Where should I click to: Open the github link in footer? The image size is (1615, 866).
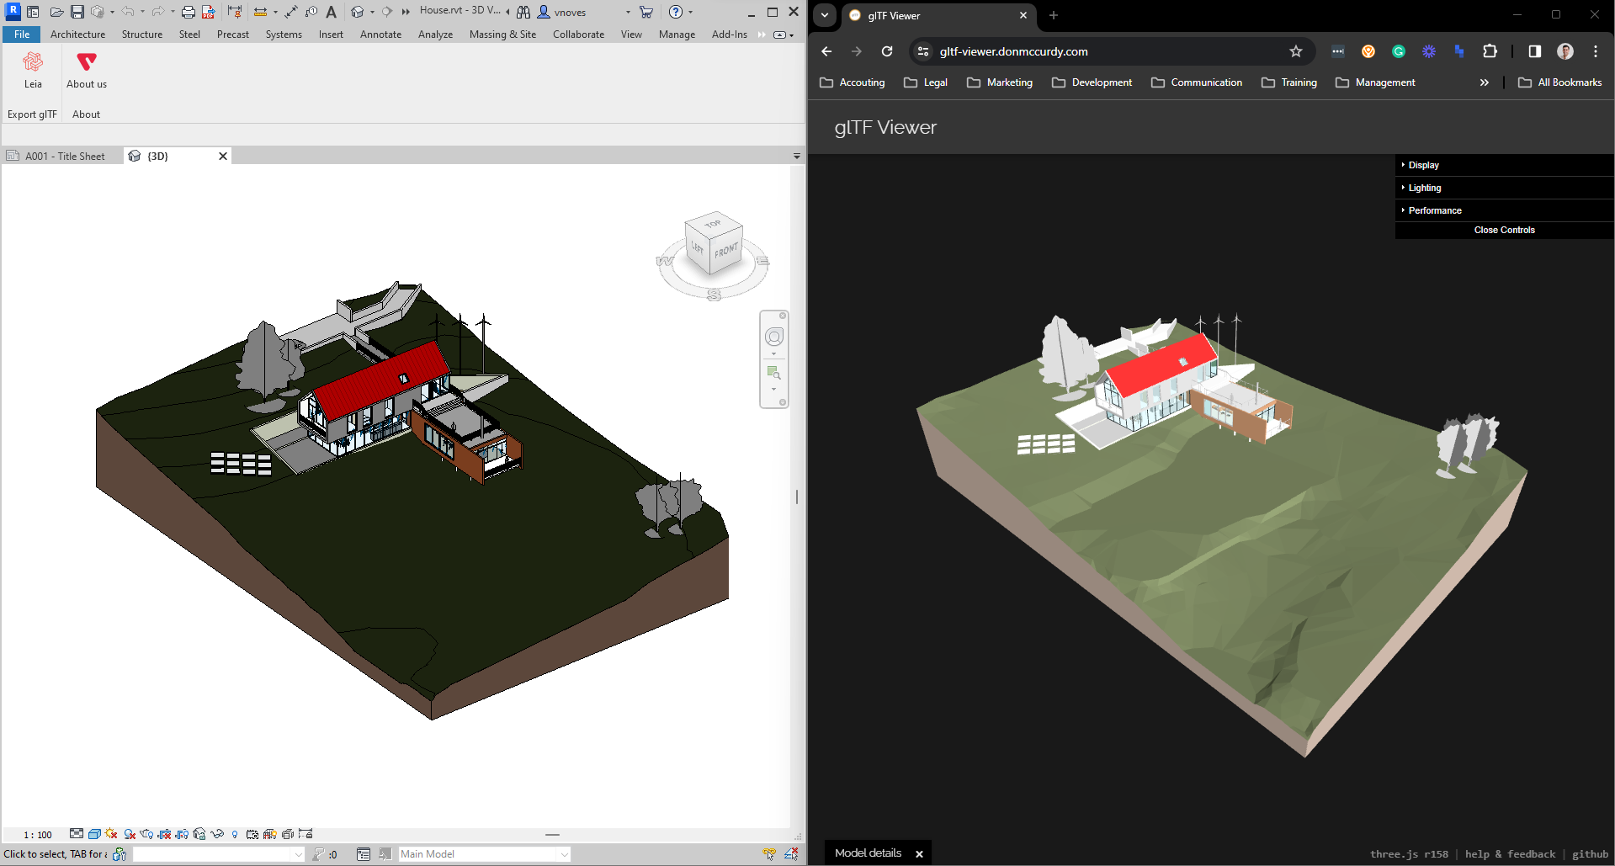click(x=1590, y=854)
